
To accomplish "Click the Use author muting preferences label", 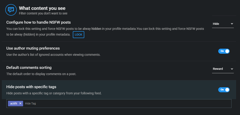I will 33,48.
